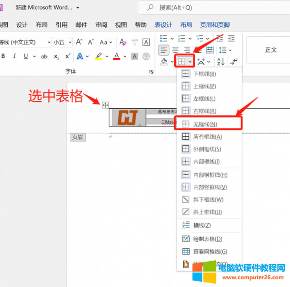Switch to Header and Footer tab
This screenshot has width=290, height=287.
tap(214, 25)
